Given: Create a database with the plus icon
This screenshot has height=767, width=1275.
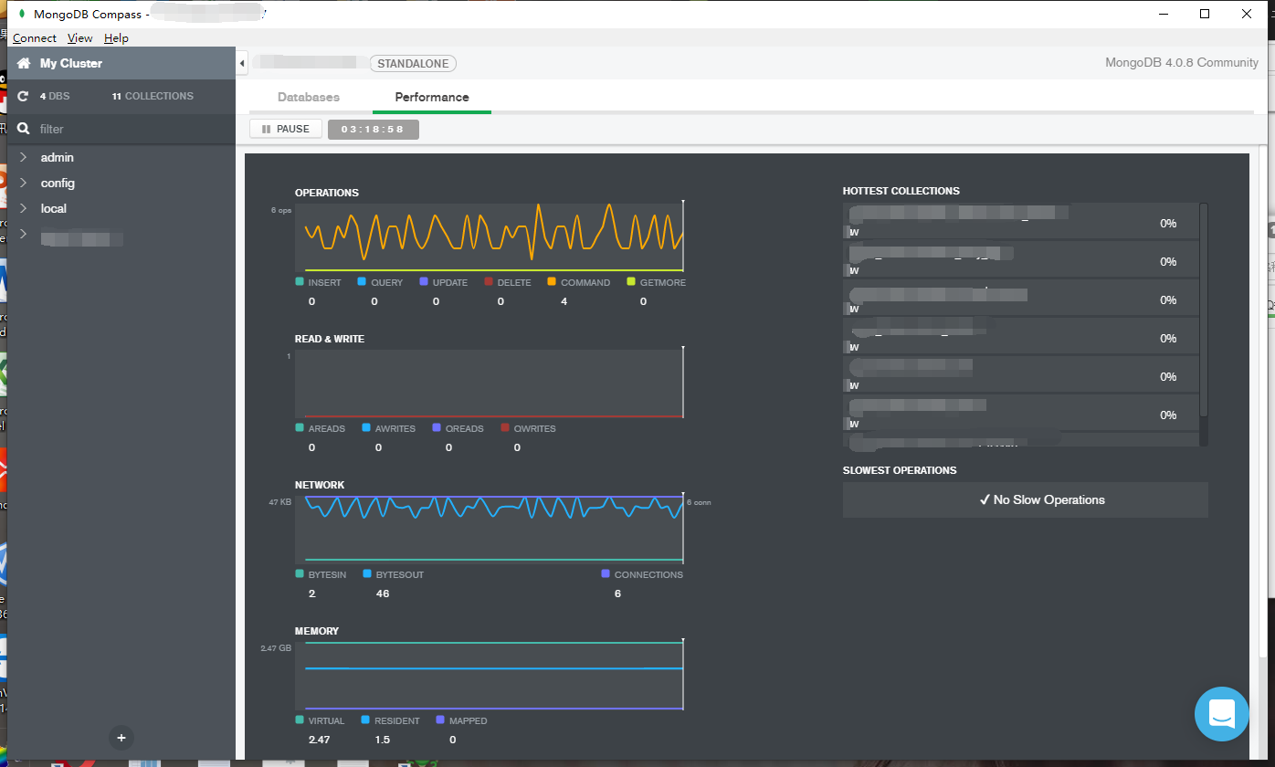Looking at the screenshot, I should pyautogui.click(x=121, y=737).
